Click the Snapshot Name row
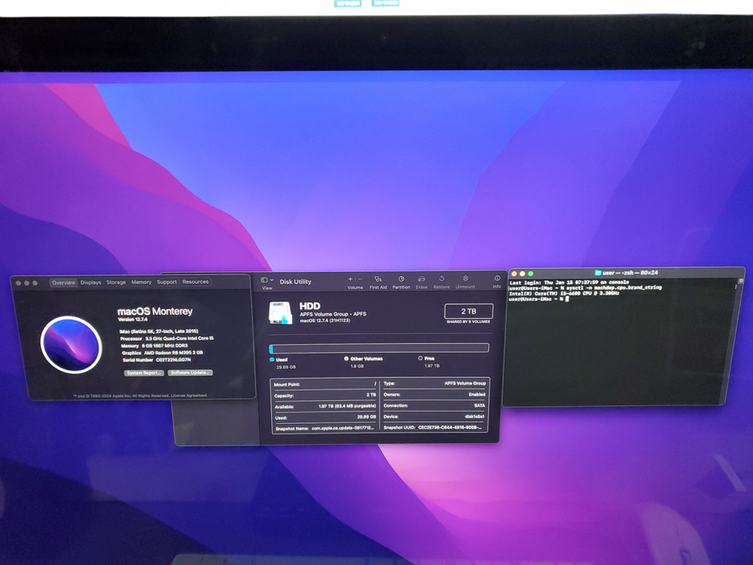The width and height of the screenshot is (753, 565). click(325, 428)
